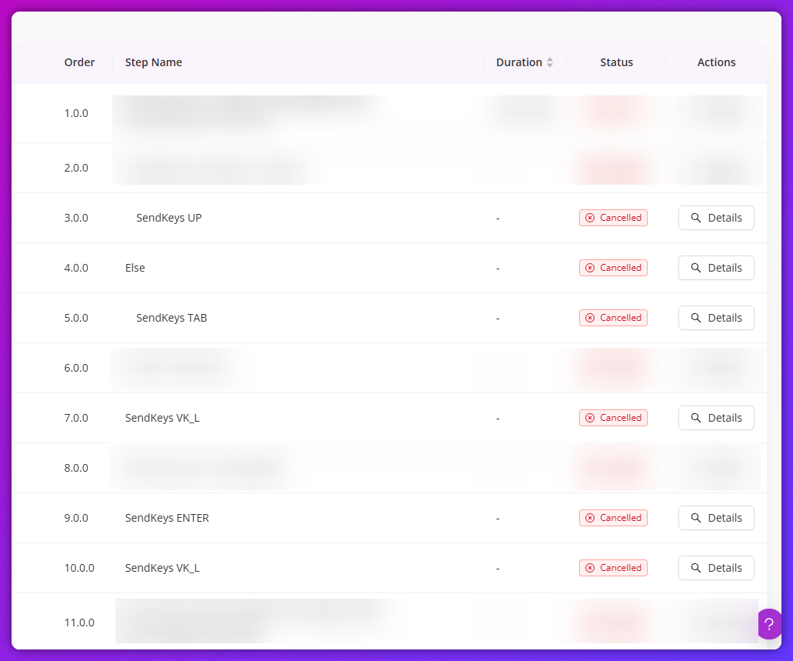Image resolution: width=793 pixels, height=661 pixels.
Task: Click the Order column header
Action: tap(79, 62)
